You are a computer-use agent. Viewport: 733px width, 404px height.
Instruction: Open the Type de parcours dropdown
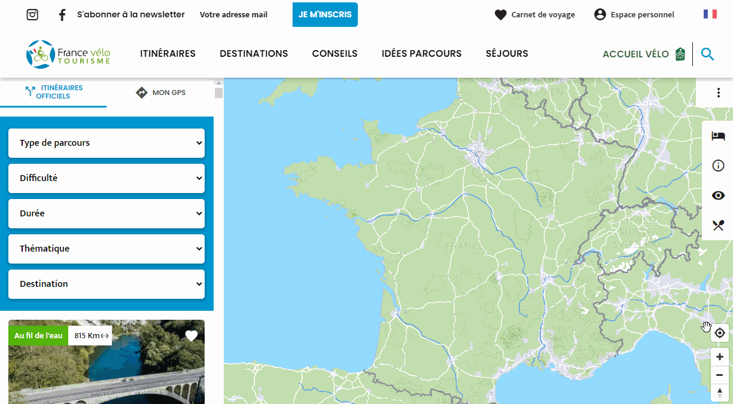click(106, 143)
